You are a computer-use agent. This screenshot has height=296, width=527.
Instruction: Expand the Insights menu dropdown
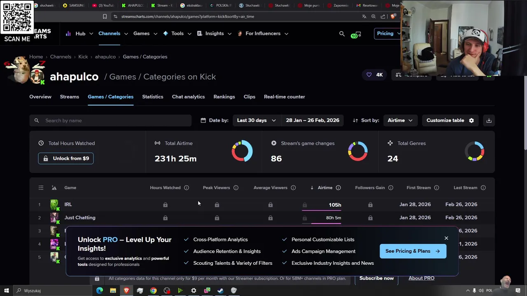click(215, 34)
